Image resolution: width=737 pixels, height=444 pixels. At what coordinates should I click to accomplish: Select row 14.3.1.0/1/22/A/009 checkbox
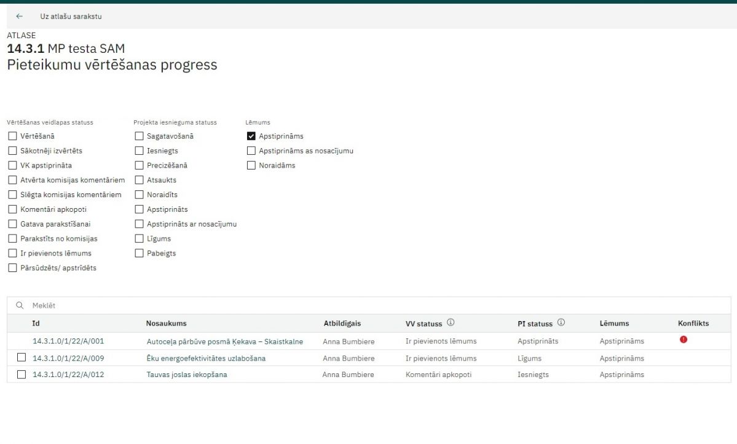pos(22,357)
